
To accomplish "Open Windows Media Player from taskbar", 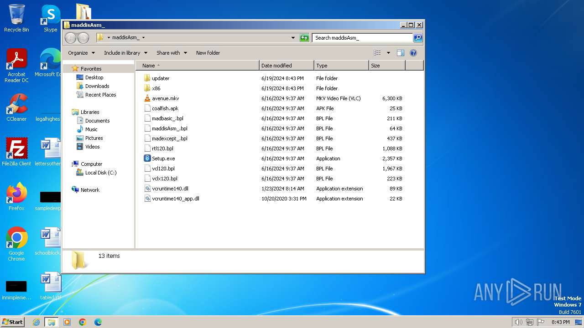I will point(67,322).
